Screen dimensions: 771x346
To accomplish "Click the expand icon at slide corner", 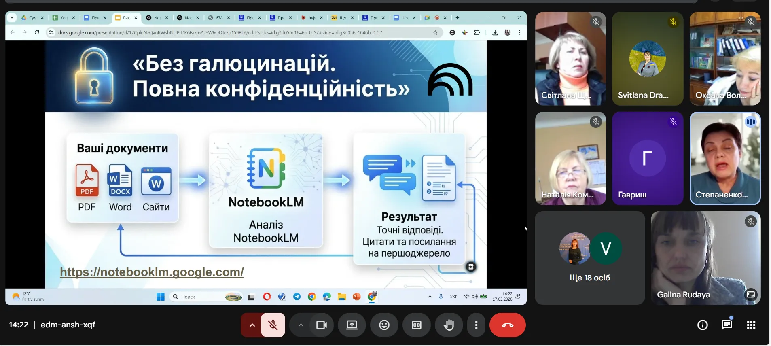I will pos(471,267).
